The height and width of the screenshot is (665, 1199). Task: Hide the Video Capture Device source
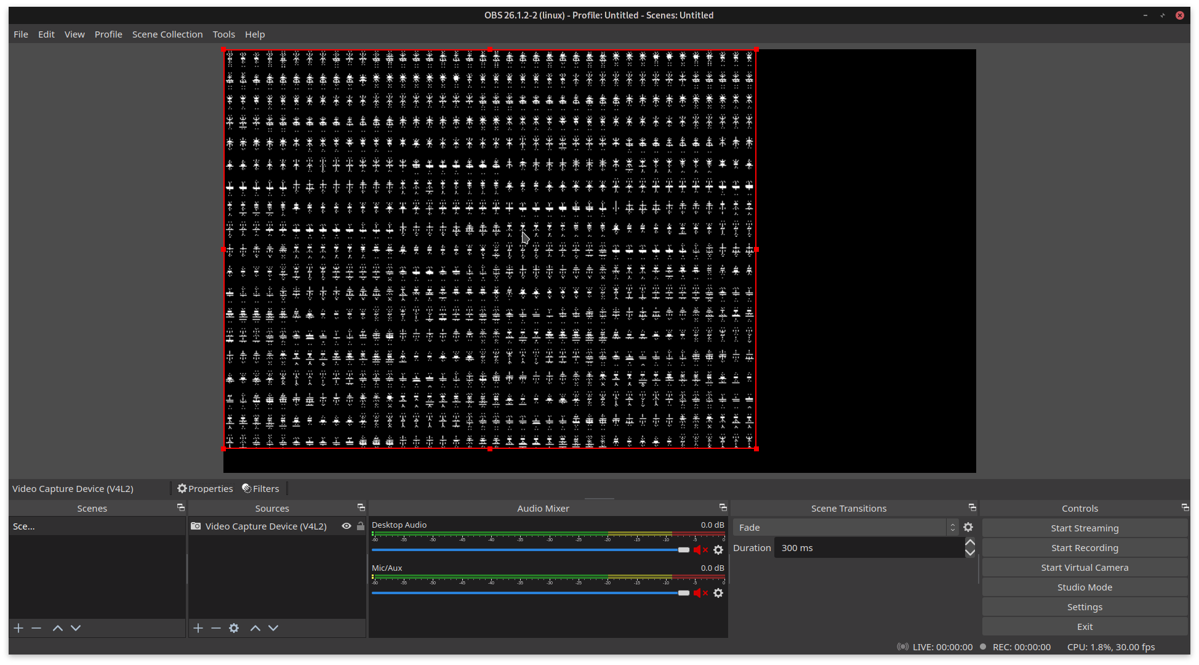[x=347, y=526]
